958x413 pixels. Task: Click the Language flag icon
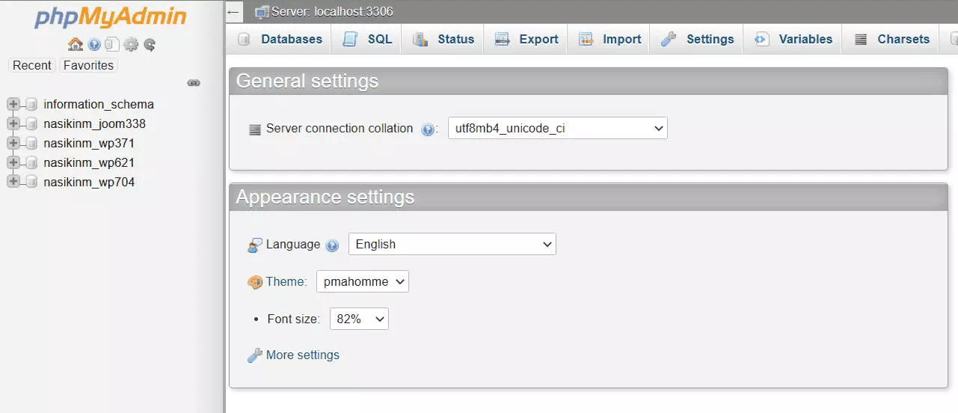pyautogui.click(x=255, y=245)
